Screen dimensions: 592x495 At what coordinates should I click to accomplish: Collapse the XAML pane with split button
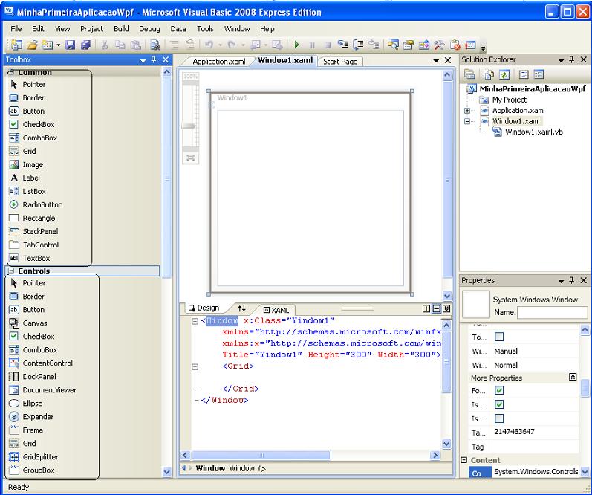point(446,308)
